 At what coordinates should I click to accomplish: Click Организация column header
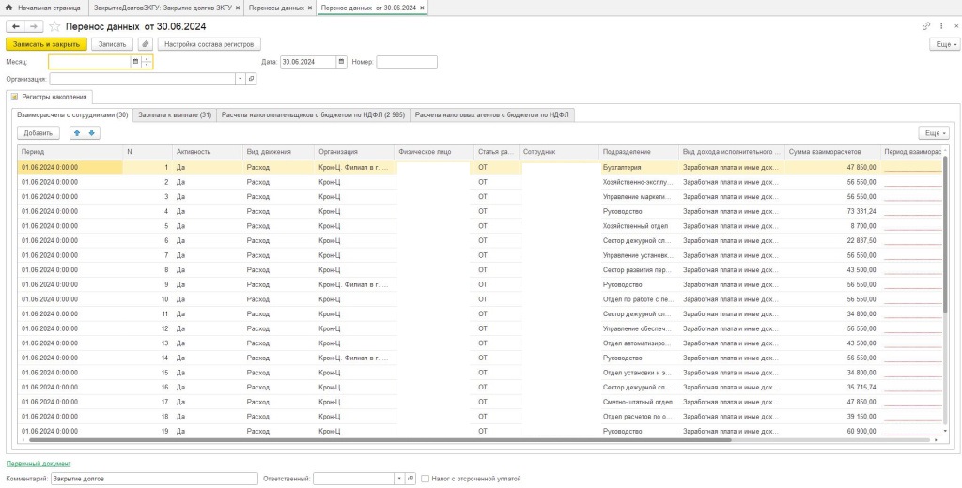(354, 152)
